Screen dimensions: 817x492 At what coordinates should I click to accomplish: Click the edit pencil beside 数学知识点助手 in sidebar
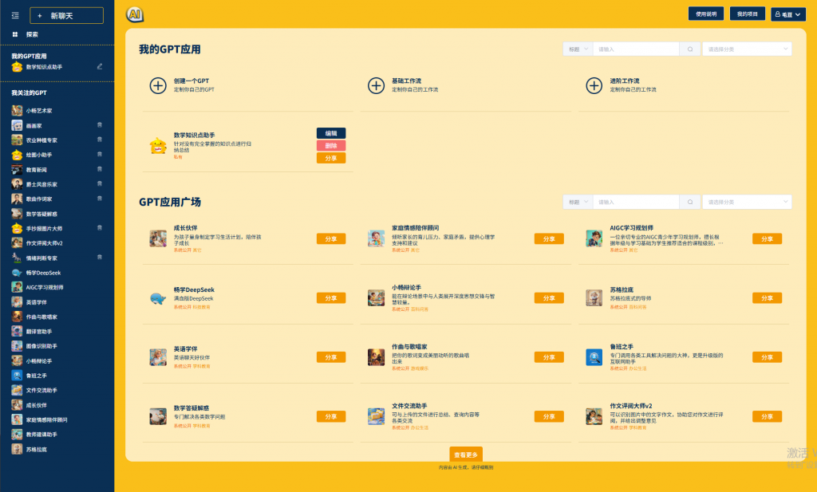coord(100,67)
